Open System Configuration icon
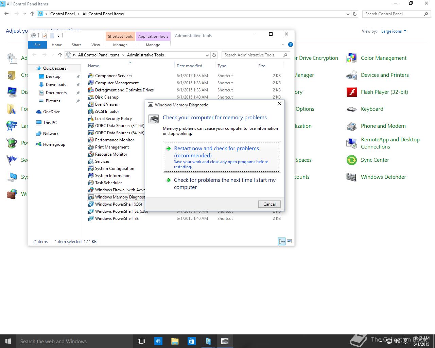 click(x=91, y=168)
